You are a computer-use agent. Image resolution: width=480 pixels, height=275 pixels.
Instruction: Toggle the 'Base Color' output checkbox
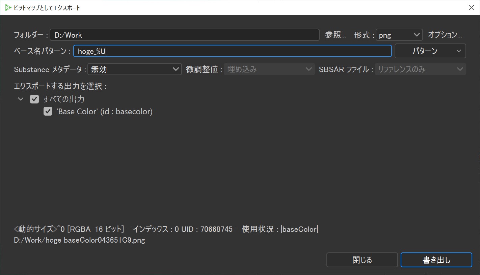[48, 112]
